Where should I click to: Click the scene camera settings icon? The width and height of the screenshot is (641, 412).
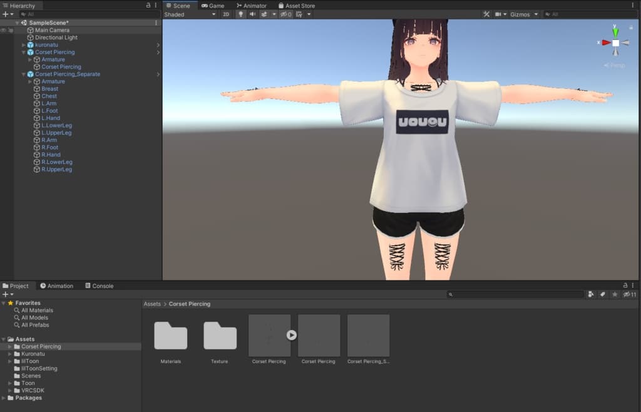[499, 14]
